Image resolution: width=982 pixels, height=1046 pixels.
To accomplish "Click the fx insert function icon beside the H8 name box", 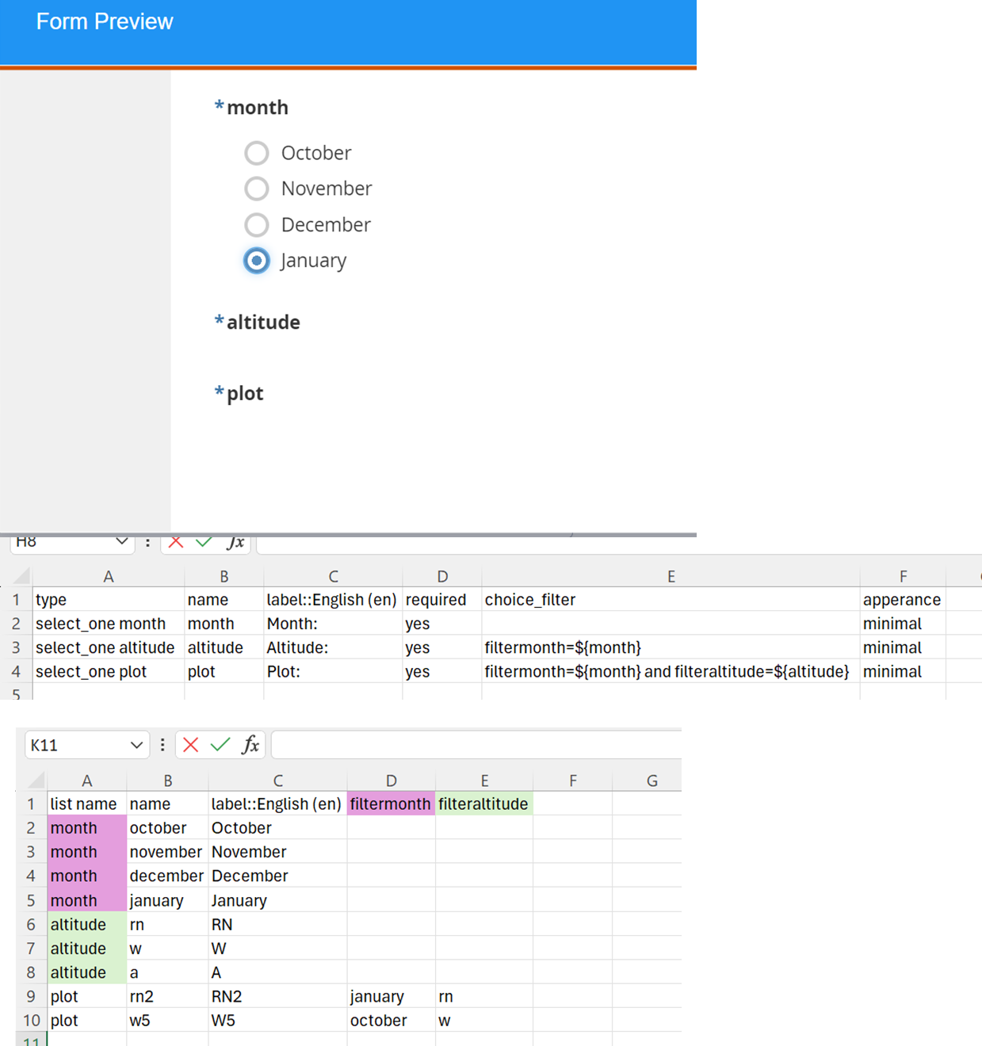I will [x=235, y=543].
